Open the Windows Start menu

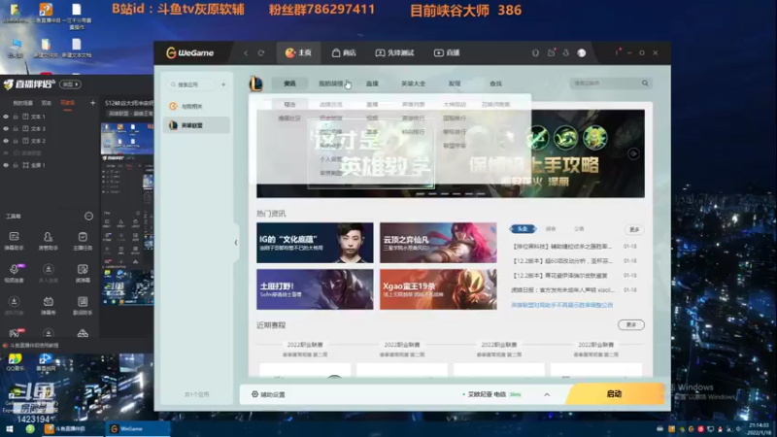10,429
